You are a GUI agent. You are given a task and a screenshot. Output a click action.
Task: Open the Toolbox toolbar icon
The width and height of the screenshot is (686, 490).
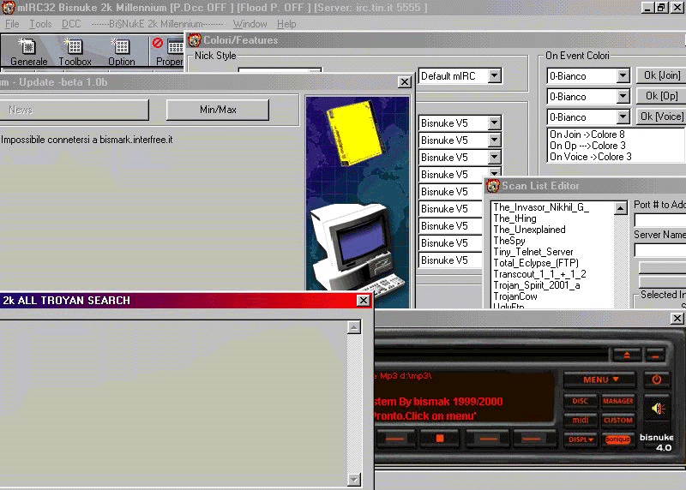pos(75,52)
